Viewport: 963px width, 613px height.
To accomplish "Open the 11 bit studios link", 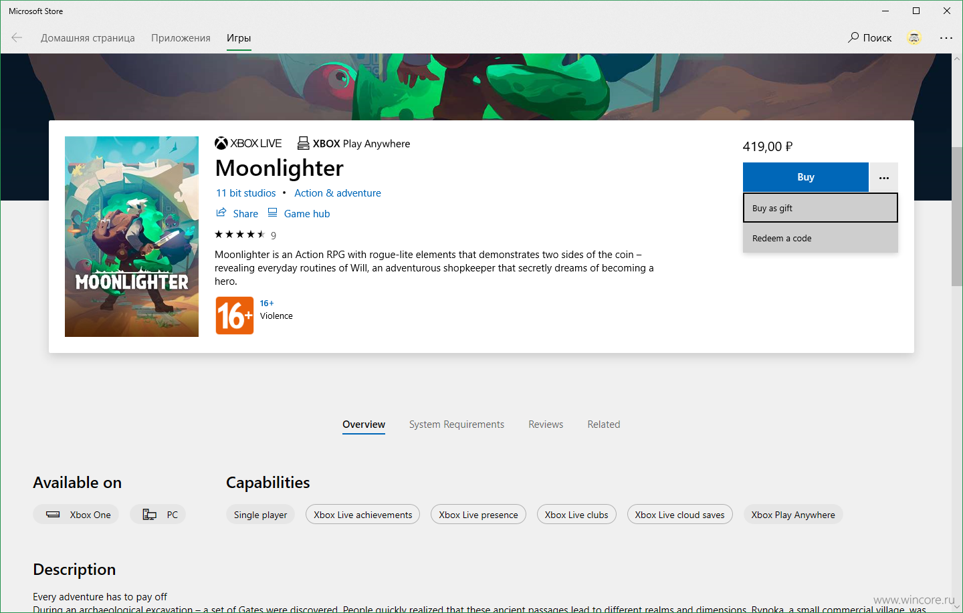I will coord(245,193).
